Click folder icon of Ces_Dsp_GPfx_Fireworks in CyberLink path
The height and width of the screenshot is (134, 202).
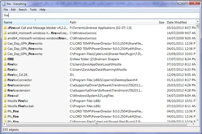(x=5, y=54)
